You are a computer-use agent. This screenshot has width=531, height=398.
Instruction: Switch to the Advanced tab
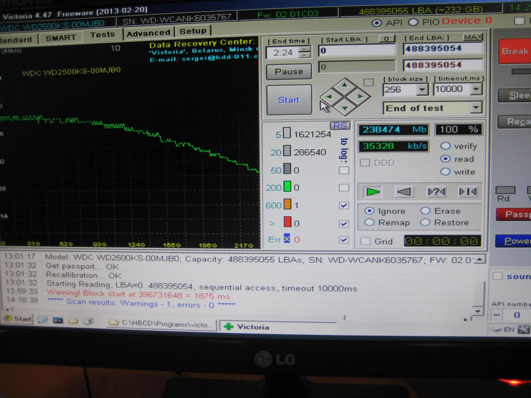[x=148, y=33]
